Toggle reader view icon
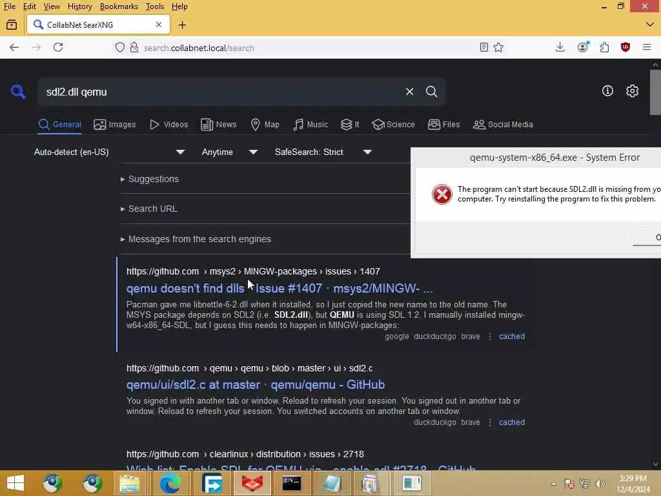661x496 pixels. click(484, 48)
